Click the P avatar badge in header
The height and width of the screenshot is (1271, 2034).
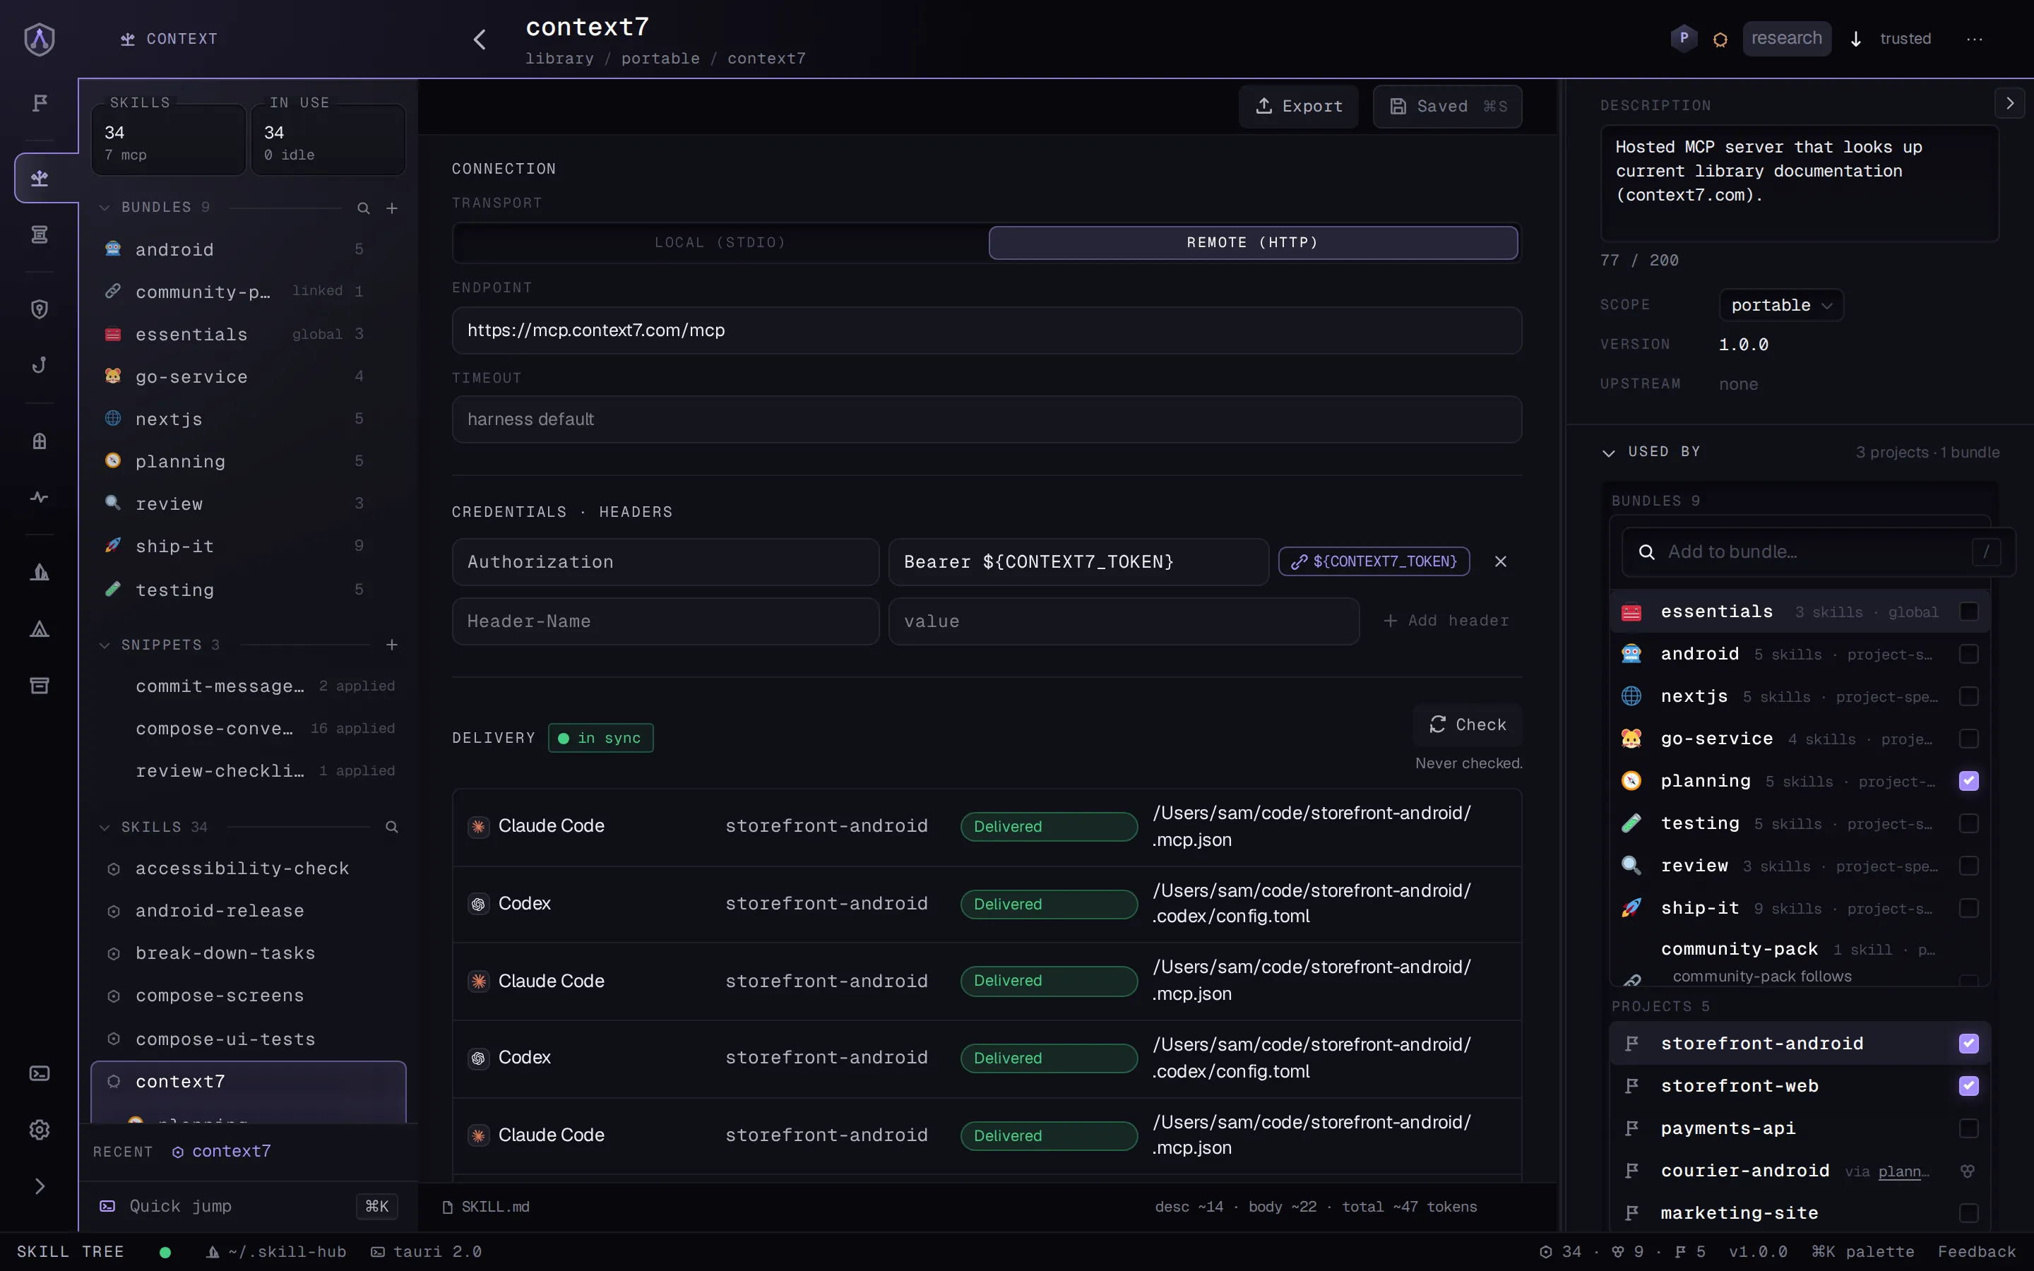pyautogui.click(x=1684, y=39)
